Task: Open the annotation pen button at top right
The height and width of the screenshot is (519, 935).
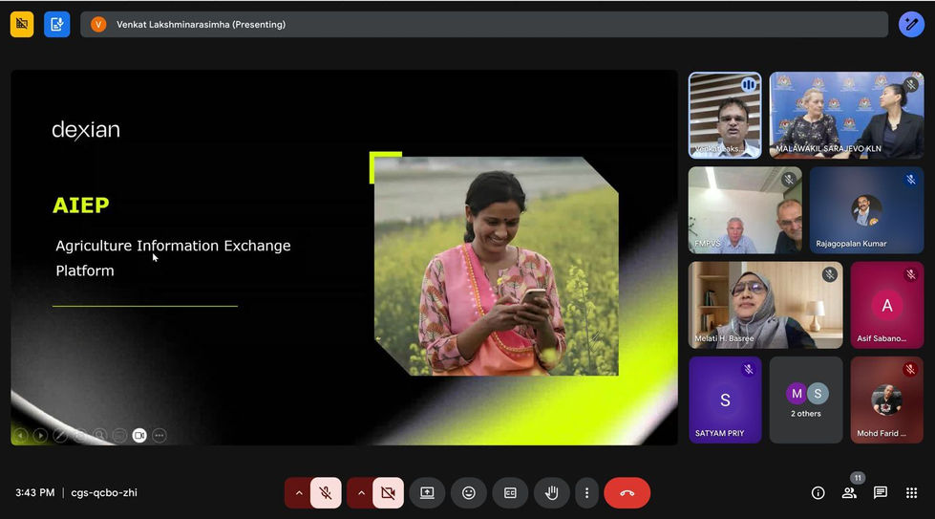Action: (x=911, y=25)
